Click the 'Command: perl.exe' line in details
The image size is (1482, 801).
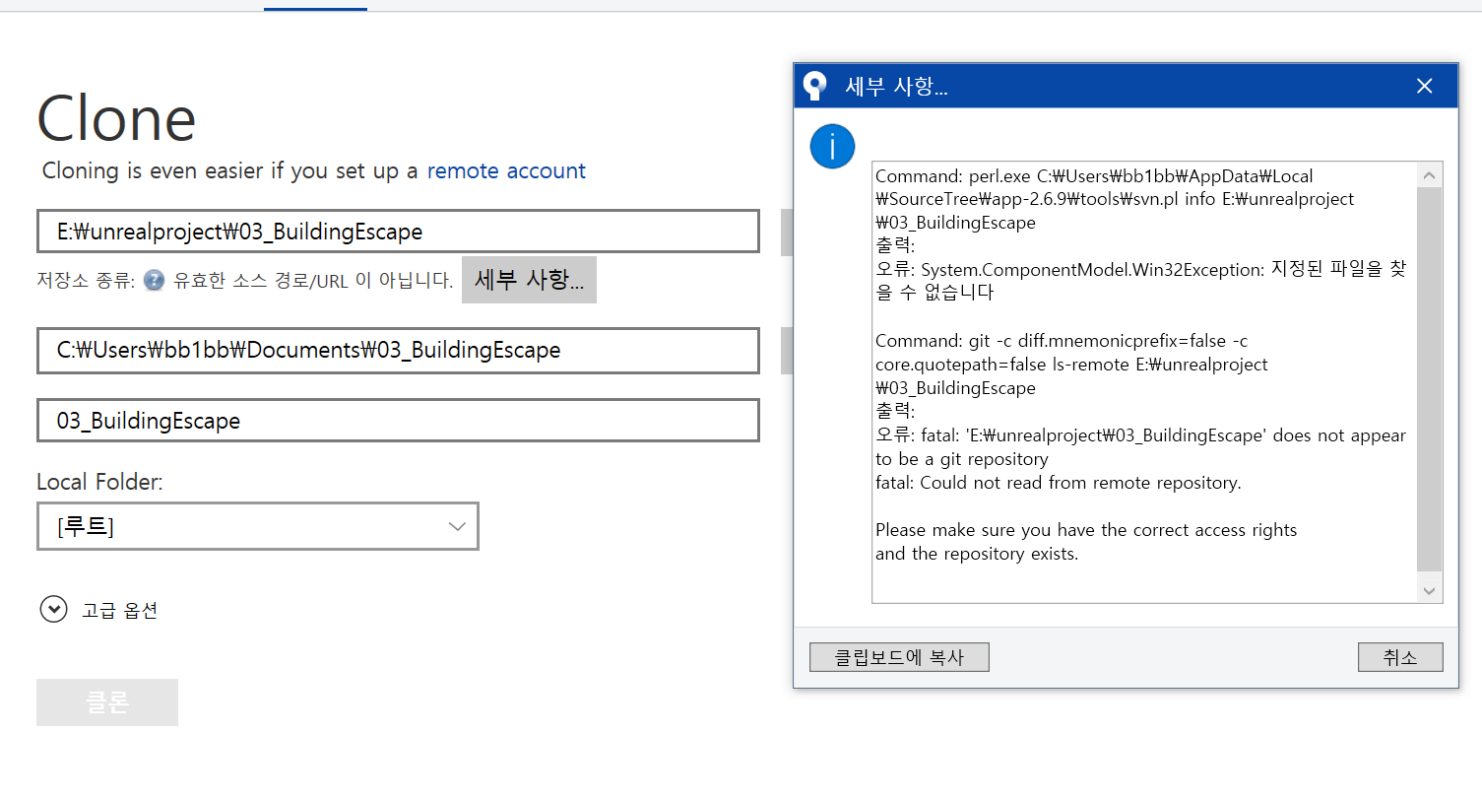(x=1094, y=176)
